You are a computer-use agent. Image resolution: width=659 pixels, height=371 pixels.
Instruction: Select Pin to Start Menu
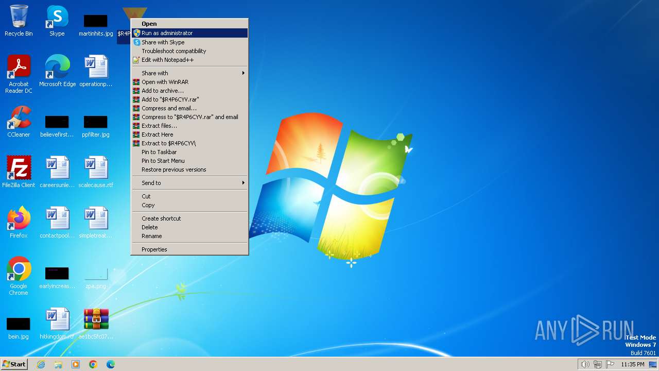tap(189, 161)
